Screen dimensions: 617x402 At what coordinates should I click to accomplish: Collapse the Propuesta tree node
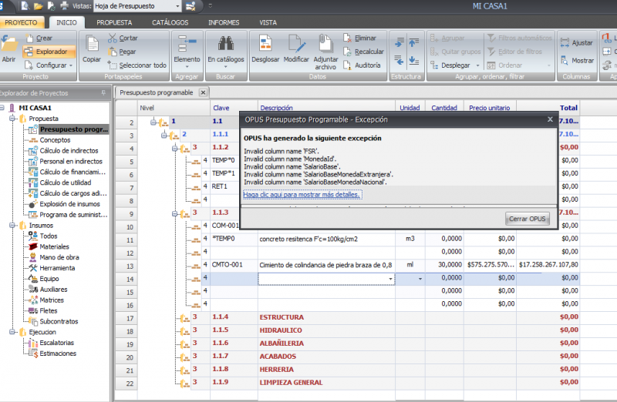click(x=12, y=119)
